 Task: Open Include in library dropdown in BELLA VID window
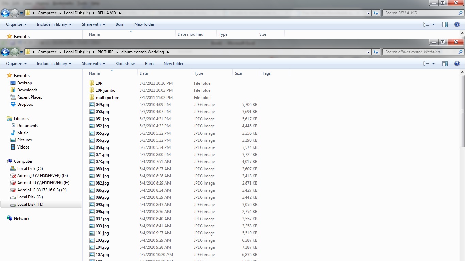point(54,24)
